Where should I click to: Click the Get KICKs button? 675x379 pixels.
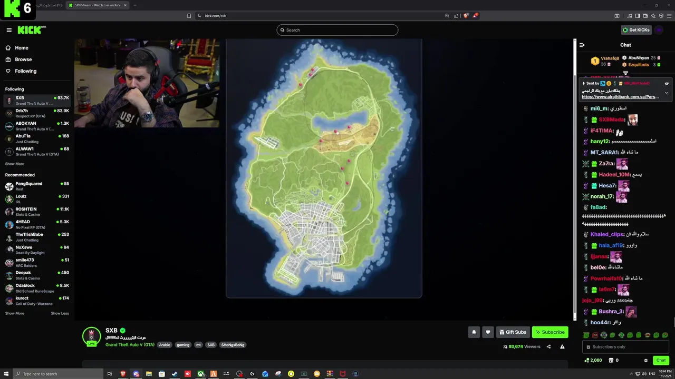coord(636,30)
